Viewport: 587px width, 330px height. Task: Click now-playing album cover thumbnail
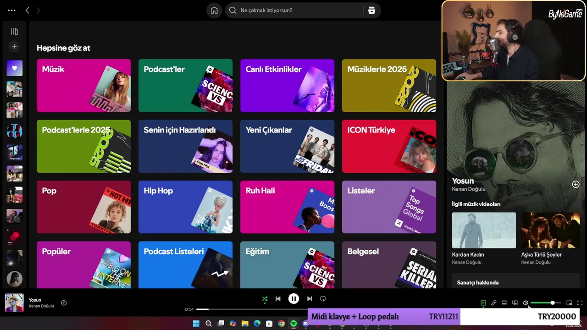(14, 302)
